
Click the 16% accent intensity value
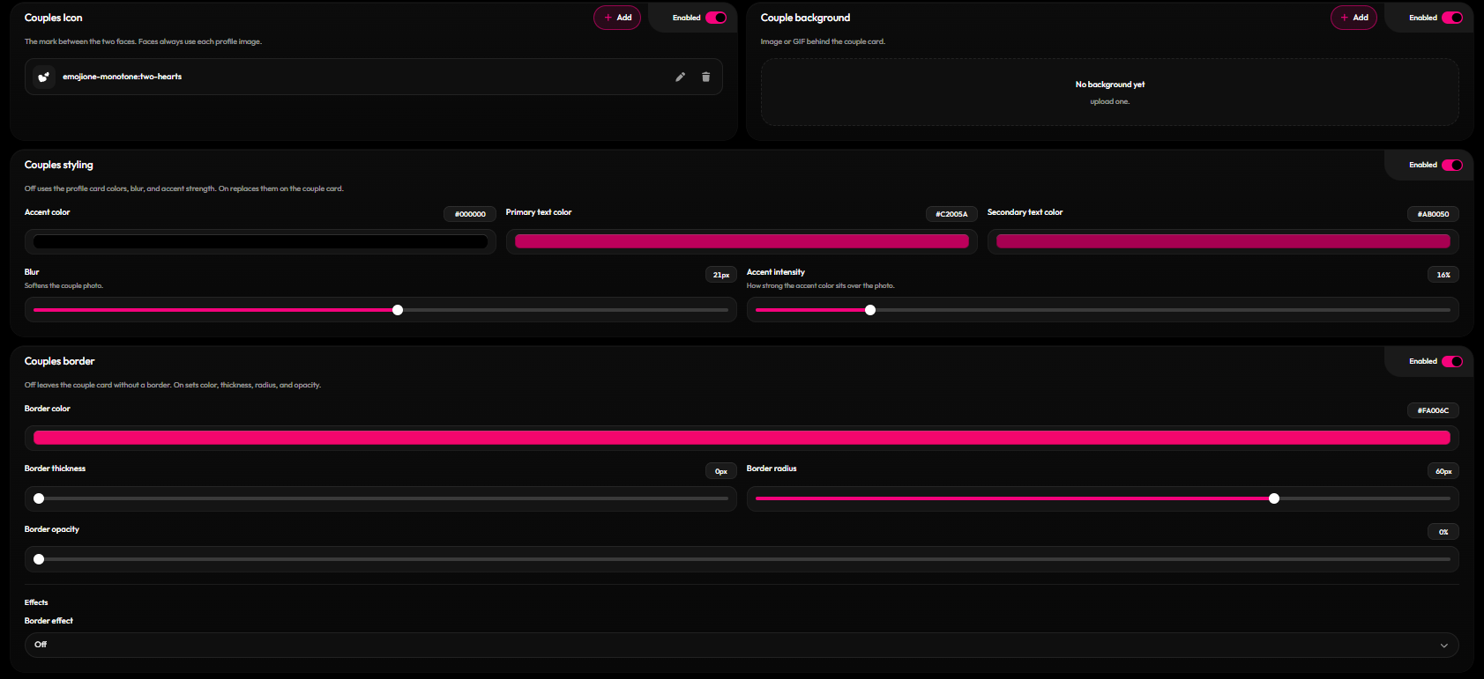pos(1443,275)
